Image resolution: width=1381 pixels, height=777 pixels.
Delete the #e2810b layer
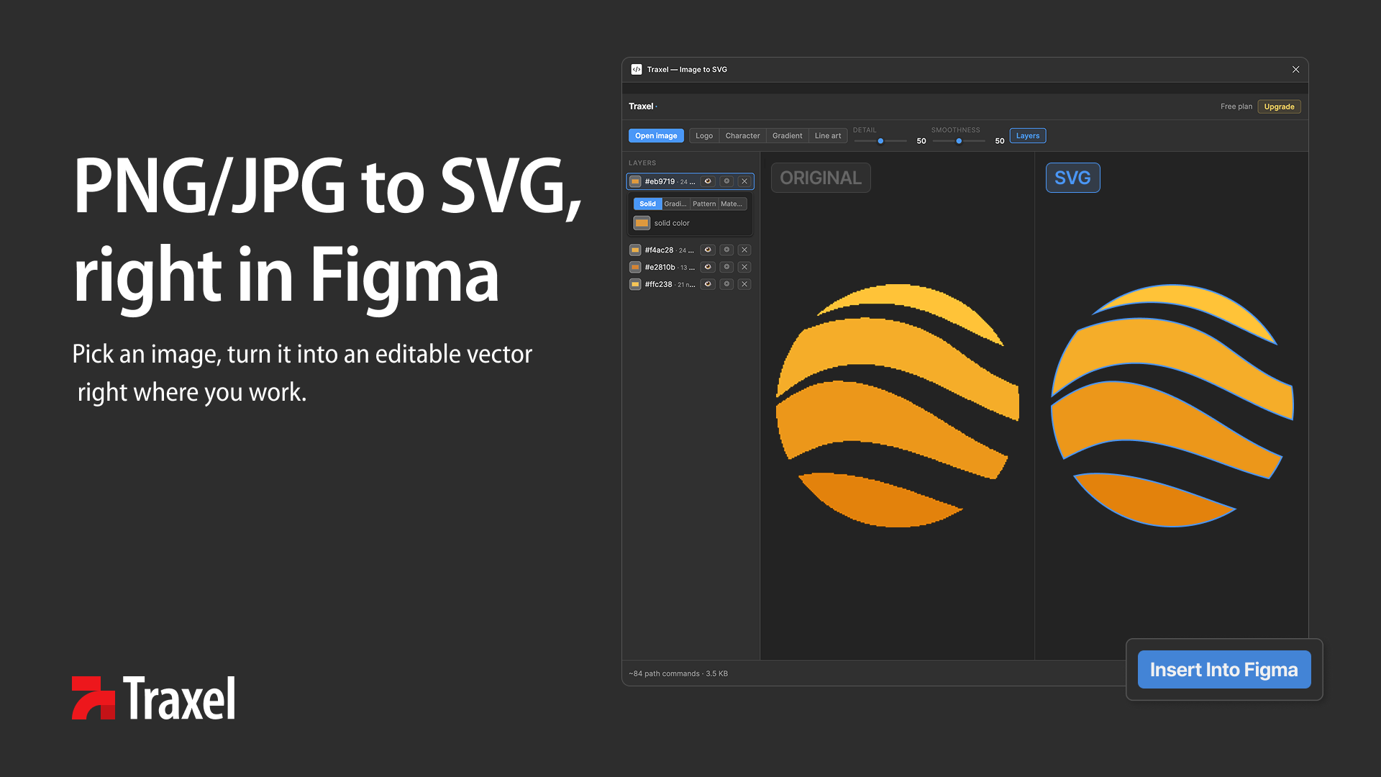tap(744, 267)
